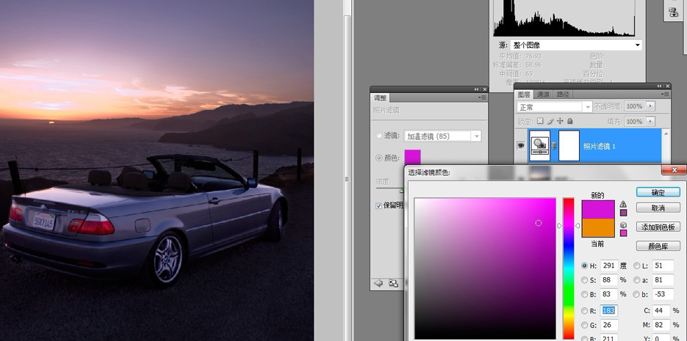Toggle the 保留明度 checkbox
Viewport: 687px width, 341px height.
379,205
